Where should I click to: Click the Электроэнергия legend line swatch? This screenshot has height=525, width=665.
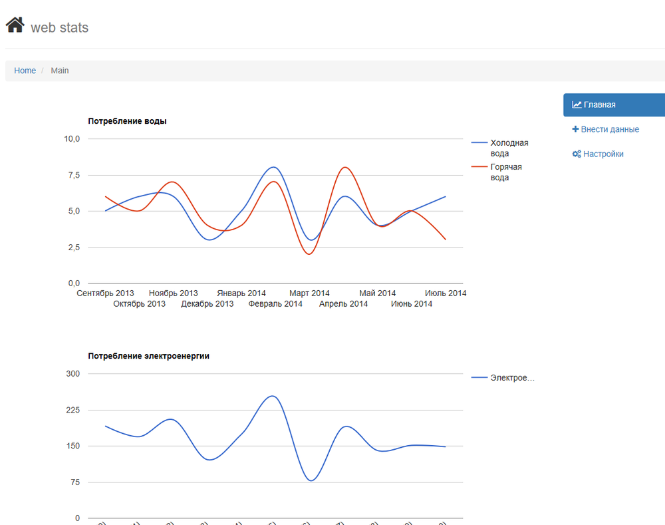pos(479,378)
